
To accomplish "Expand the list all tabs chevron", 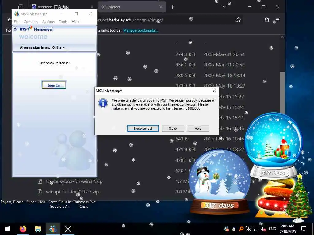I will pyautogui.click(x=224, y=7).
